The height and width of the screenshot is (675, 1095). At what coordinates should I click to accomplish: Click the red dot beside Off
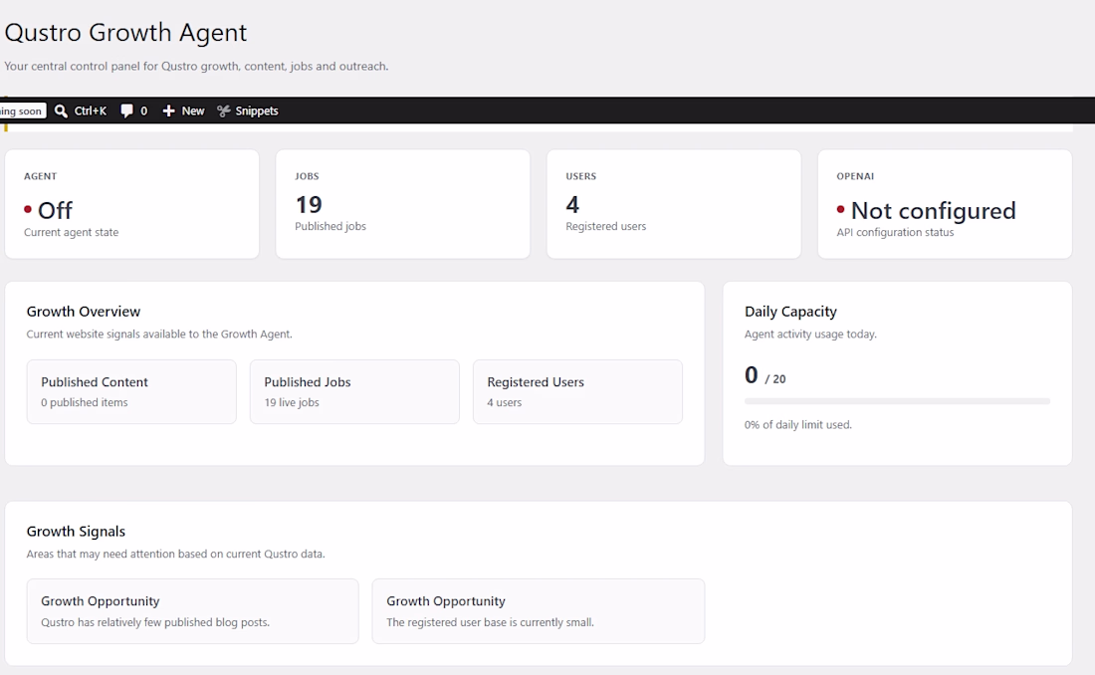click(x=28, y=209)
